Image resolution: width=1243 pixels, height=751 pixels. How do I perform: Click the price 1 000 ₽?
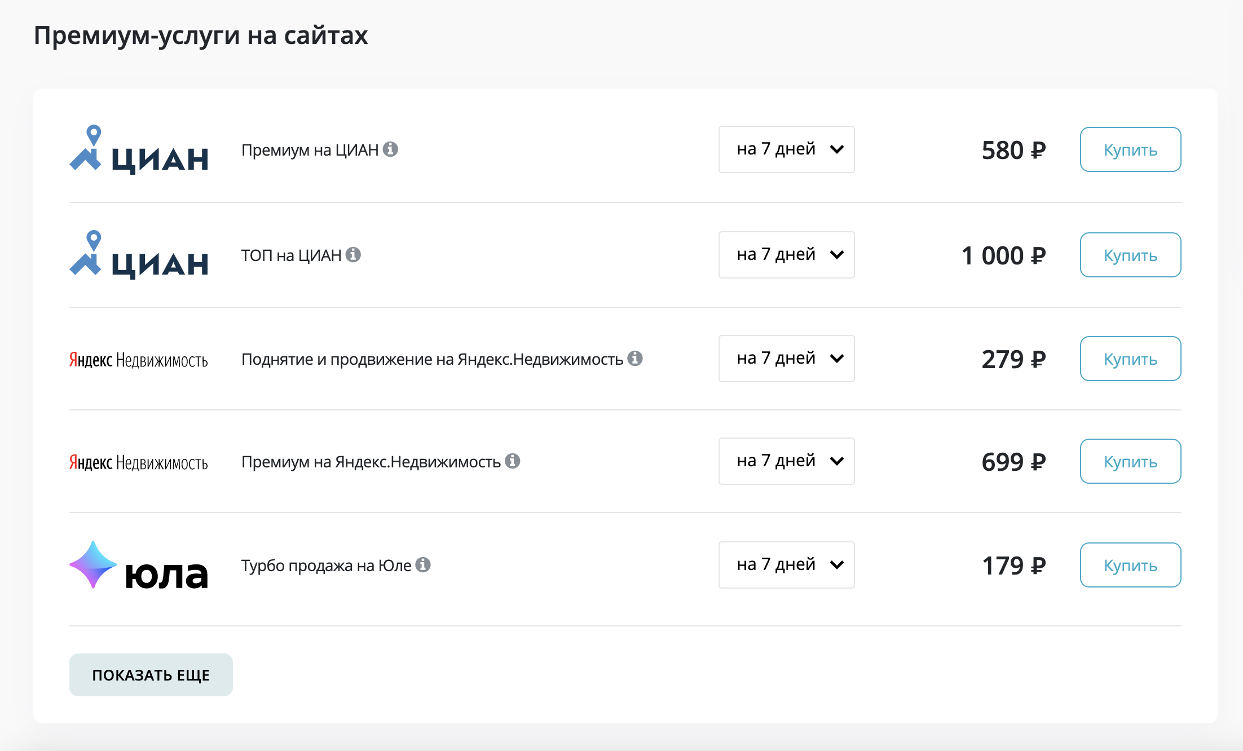(1004, 255)
